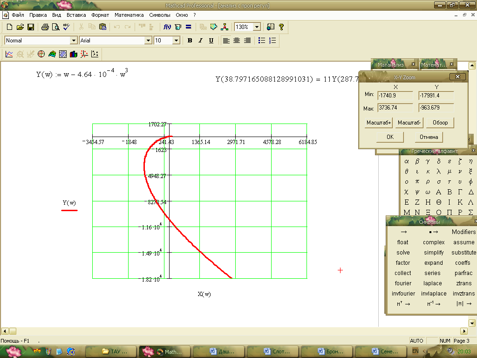Open the zoom percentage 130% dropdown
Screen dimensions: 477x358
[256, 27]
